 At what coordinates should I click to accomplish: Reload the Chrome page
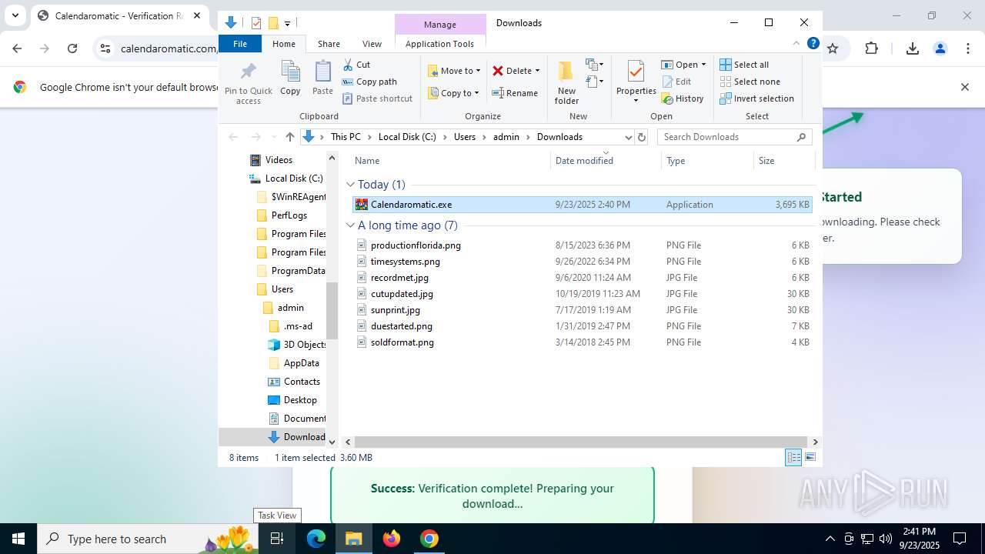[x=72, y=48]
